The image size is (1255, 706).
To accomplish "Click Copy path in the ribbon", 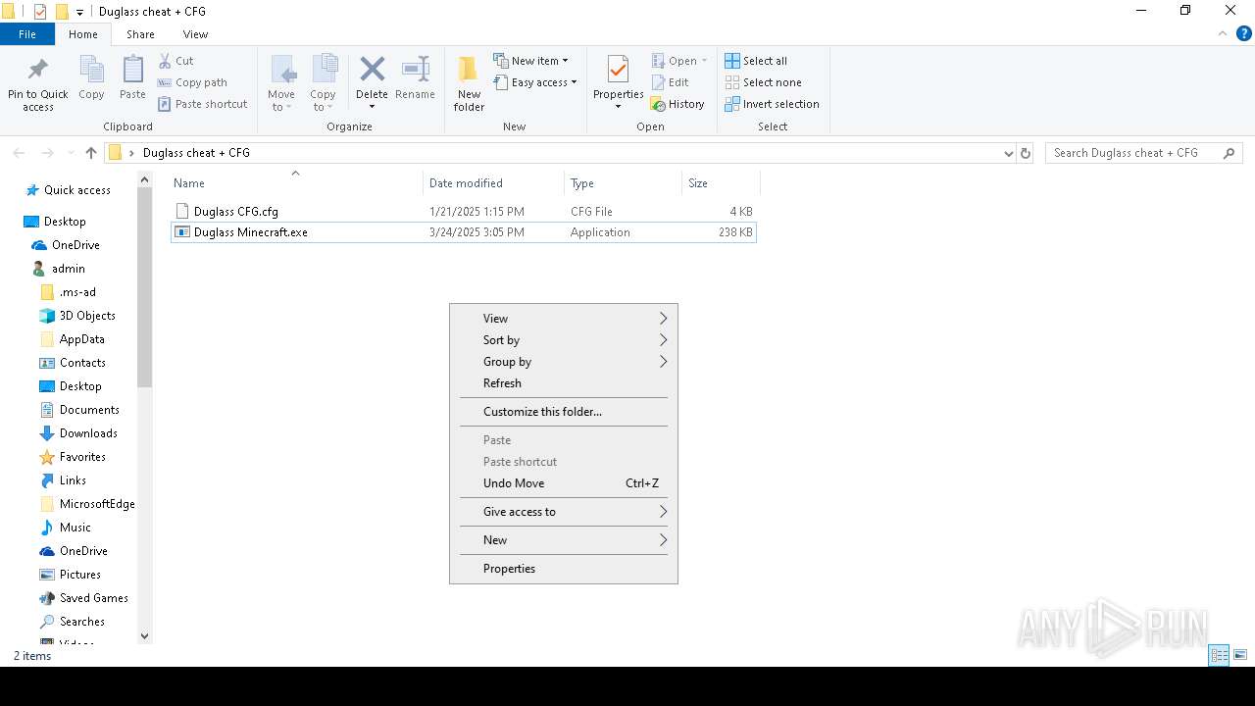I will tap(192, 82).
